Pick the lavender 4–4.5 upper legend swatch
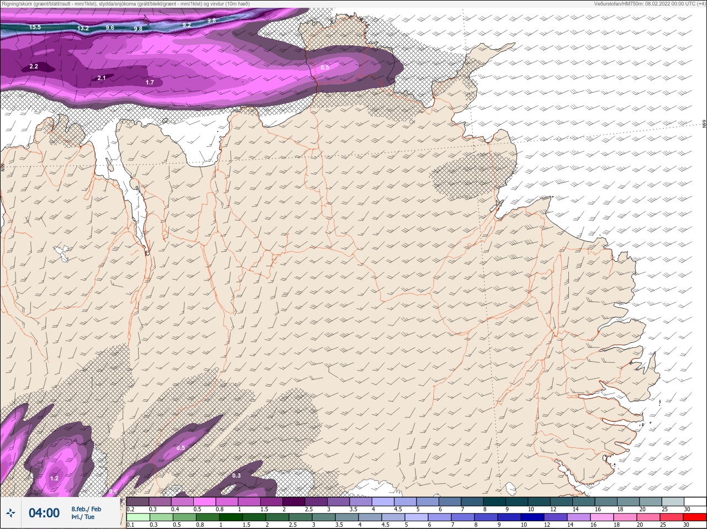The image size is (707, 529). point(384,501)
